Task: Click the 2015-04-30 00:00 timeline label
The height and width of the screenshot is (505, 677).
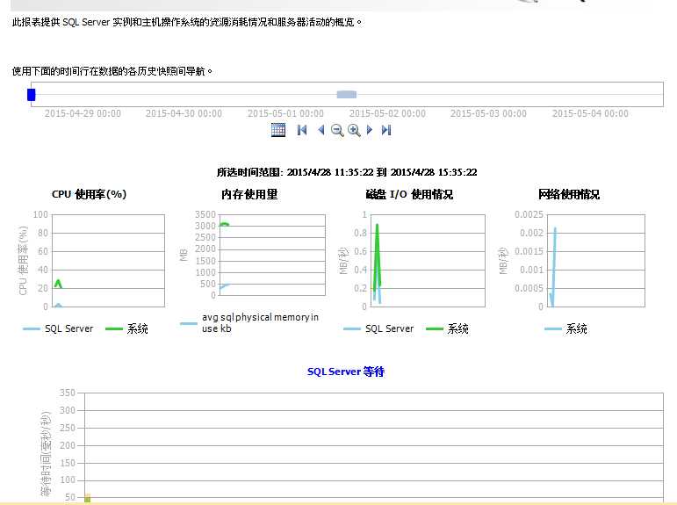Action: click(184, 113)
